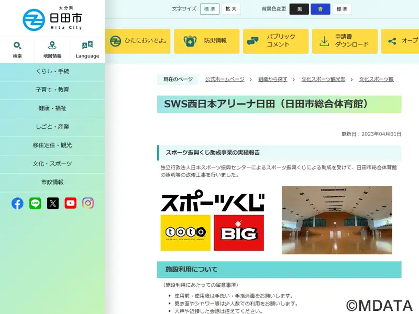Follow the 文化スポーツ観光部 breadcrumb link
Viewport: 419px width, 314px height.
pos(323,80)
